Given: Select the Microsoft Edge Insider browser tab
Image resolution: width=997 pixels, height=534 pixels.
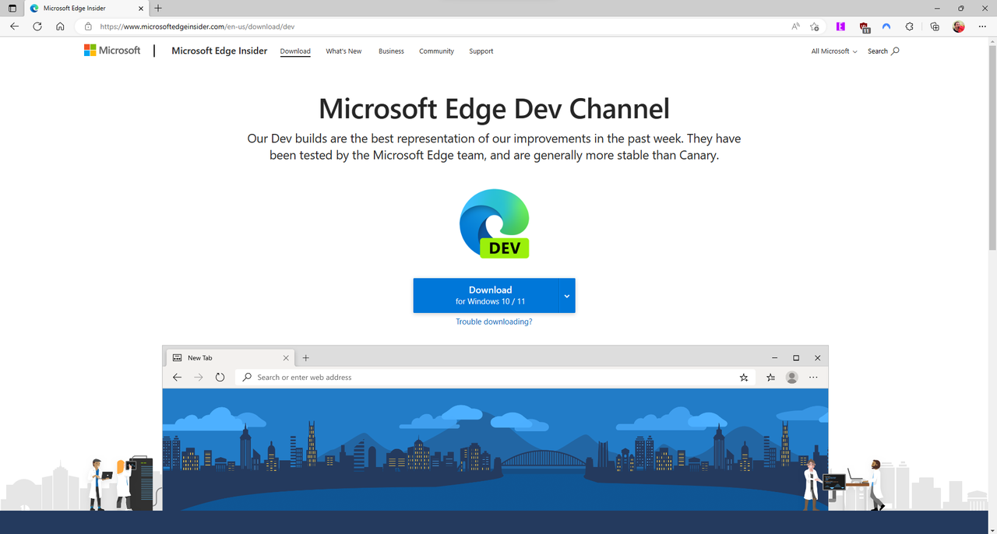Looking at the screenshot, I should (x=85, y=8).
